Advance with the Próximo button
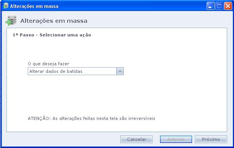Viewport: 234px width, 148px height. tap(211, 139)
